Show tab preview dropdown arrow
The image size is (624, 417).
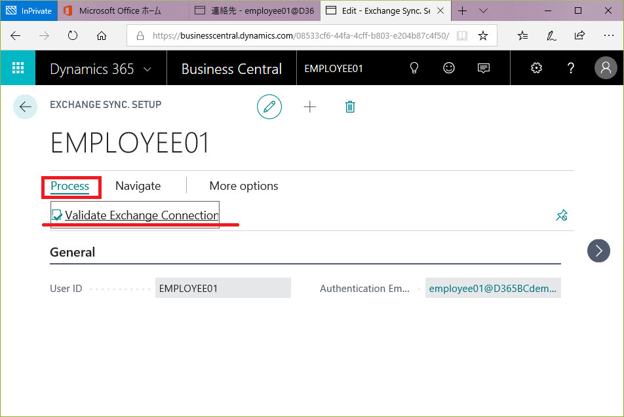(x=483, y=10)
